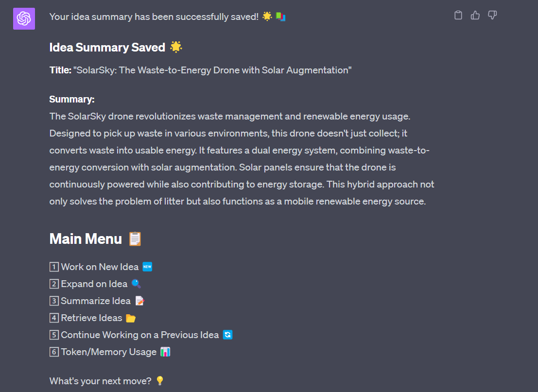Viewport: 538px width, 392px height.
Task: Click the thumbs down feedback icon
Action: pyautogui.click(x=492, y=16)
